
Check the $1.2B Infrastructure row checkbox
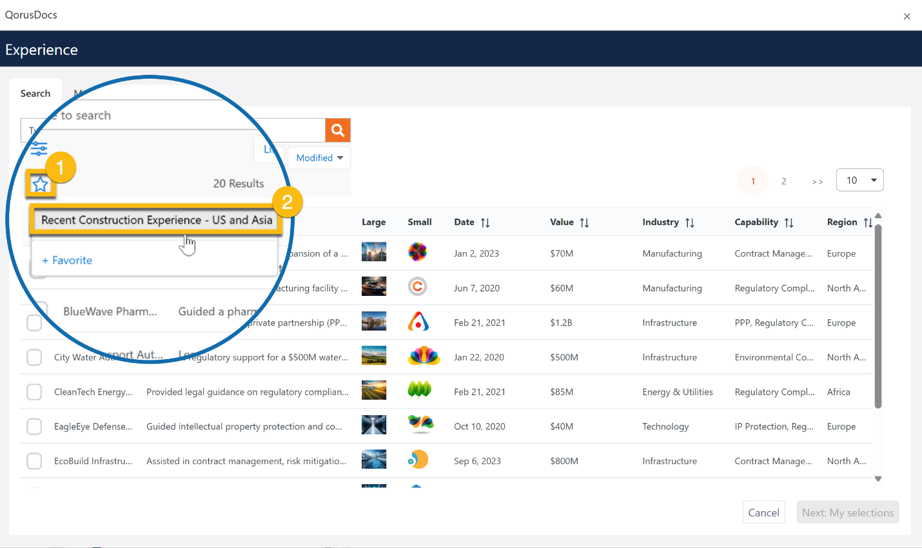34,322
